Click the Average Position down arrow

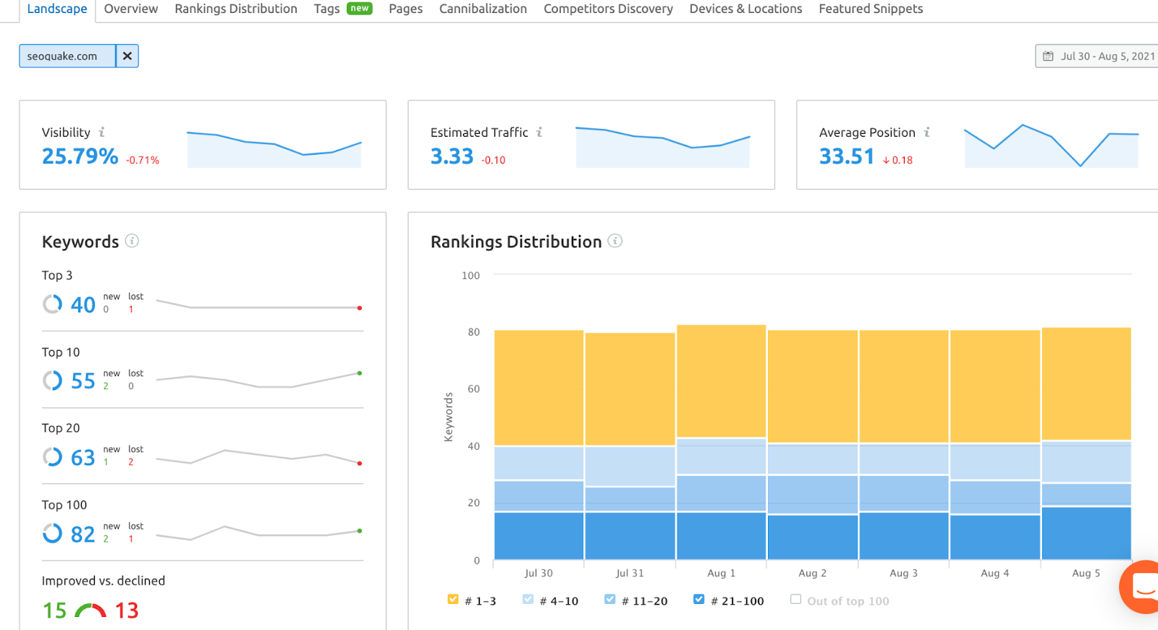(886, 161)
